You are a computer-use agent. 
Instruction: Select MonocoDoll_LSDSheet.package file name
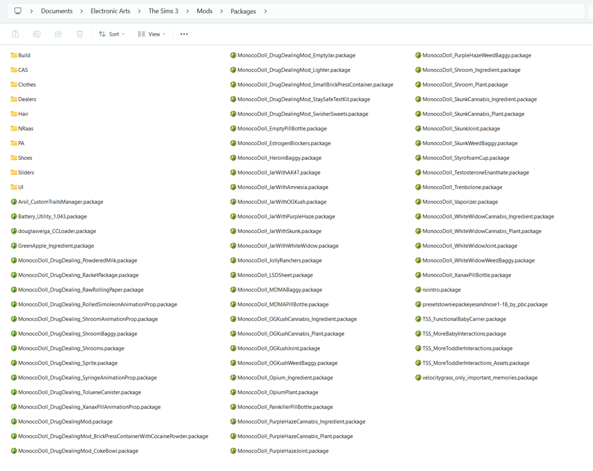275,275
